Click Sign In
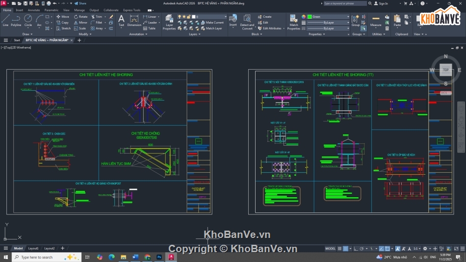 tap(381, 3)
